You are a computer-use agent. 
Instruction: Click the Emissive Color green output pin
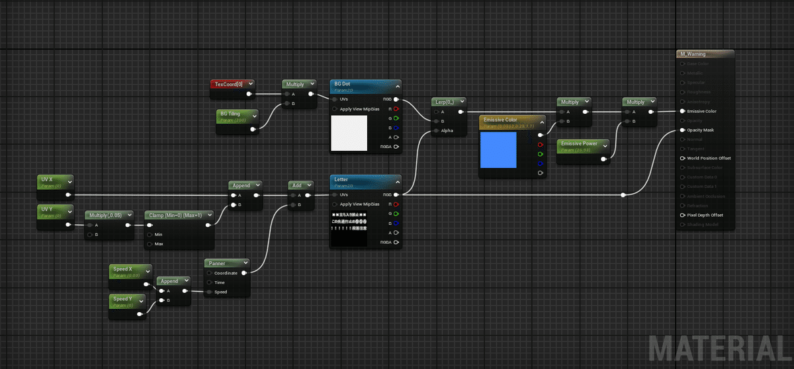click(541, 153)
